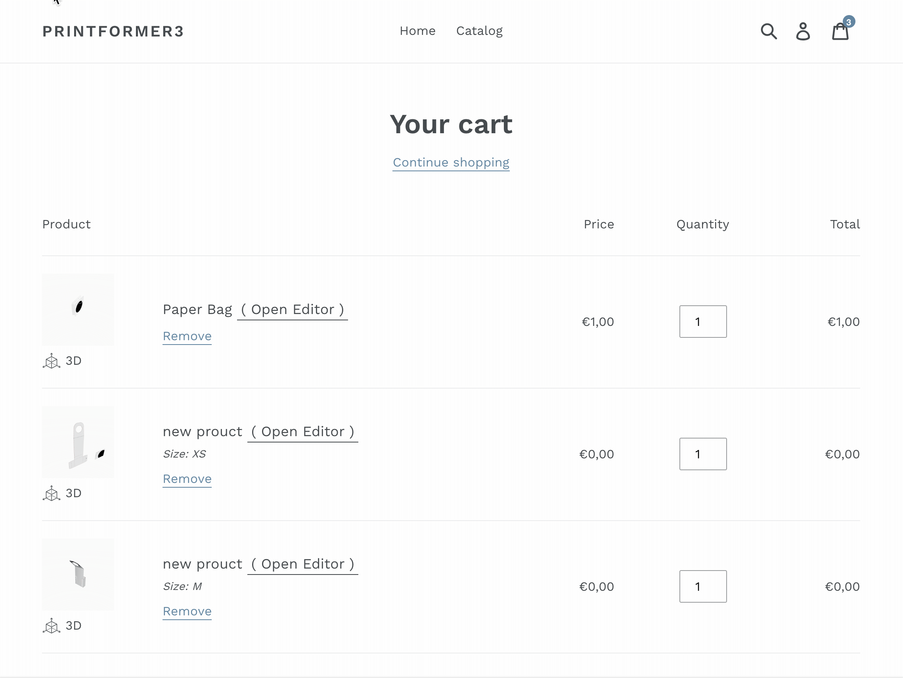
Task: Open Editor for Paper Bag
Action: [x=292, y=310]
